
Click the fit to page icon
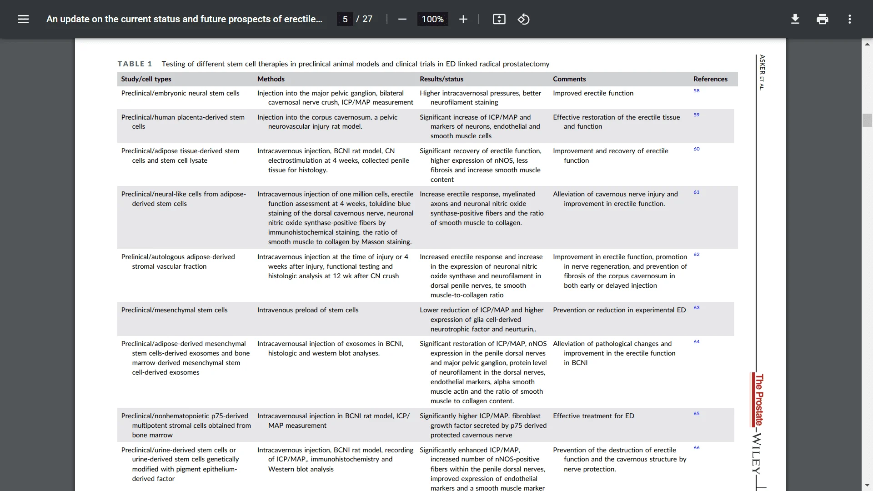click(x=499, y=19)
